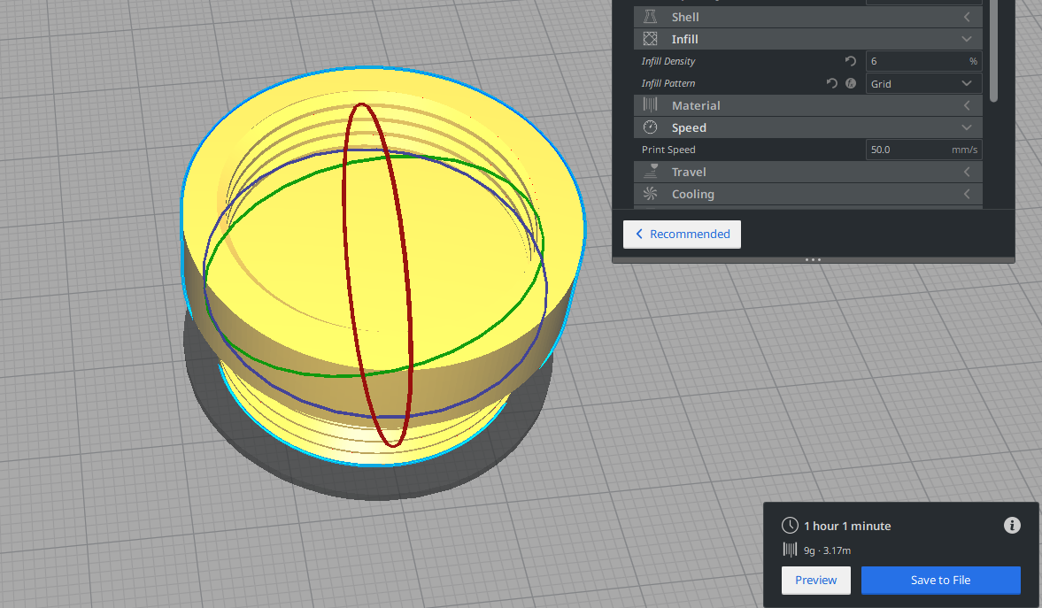The width and height of the screenshot is (1042, 608).
Task: Click the filament usage spool icon
Action: 790,550
